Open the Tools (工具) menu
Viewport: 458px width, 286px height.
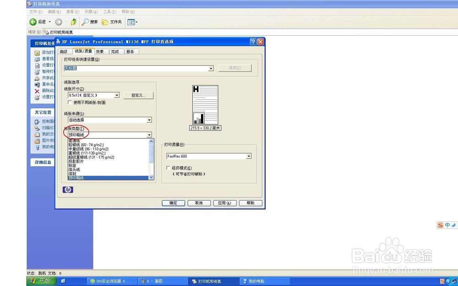pos(109,12)
